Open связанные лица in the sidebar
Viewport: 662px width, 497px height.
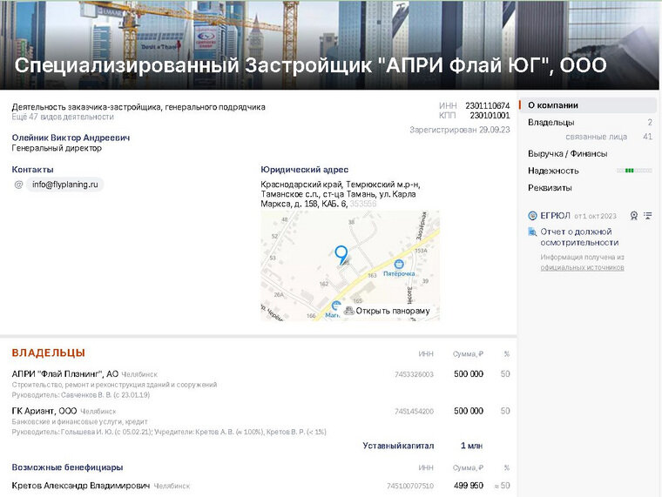(596, 137)
